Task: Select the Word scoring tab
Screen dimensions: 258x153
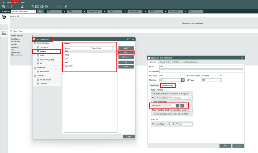Action: tap(168, 86)
